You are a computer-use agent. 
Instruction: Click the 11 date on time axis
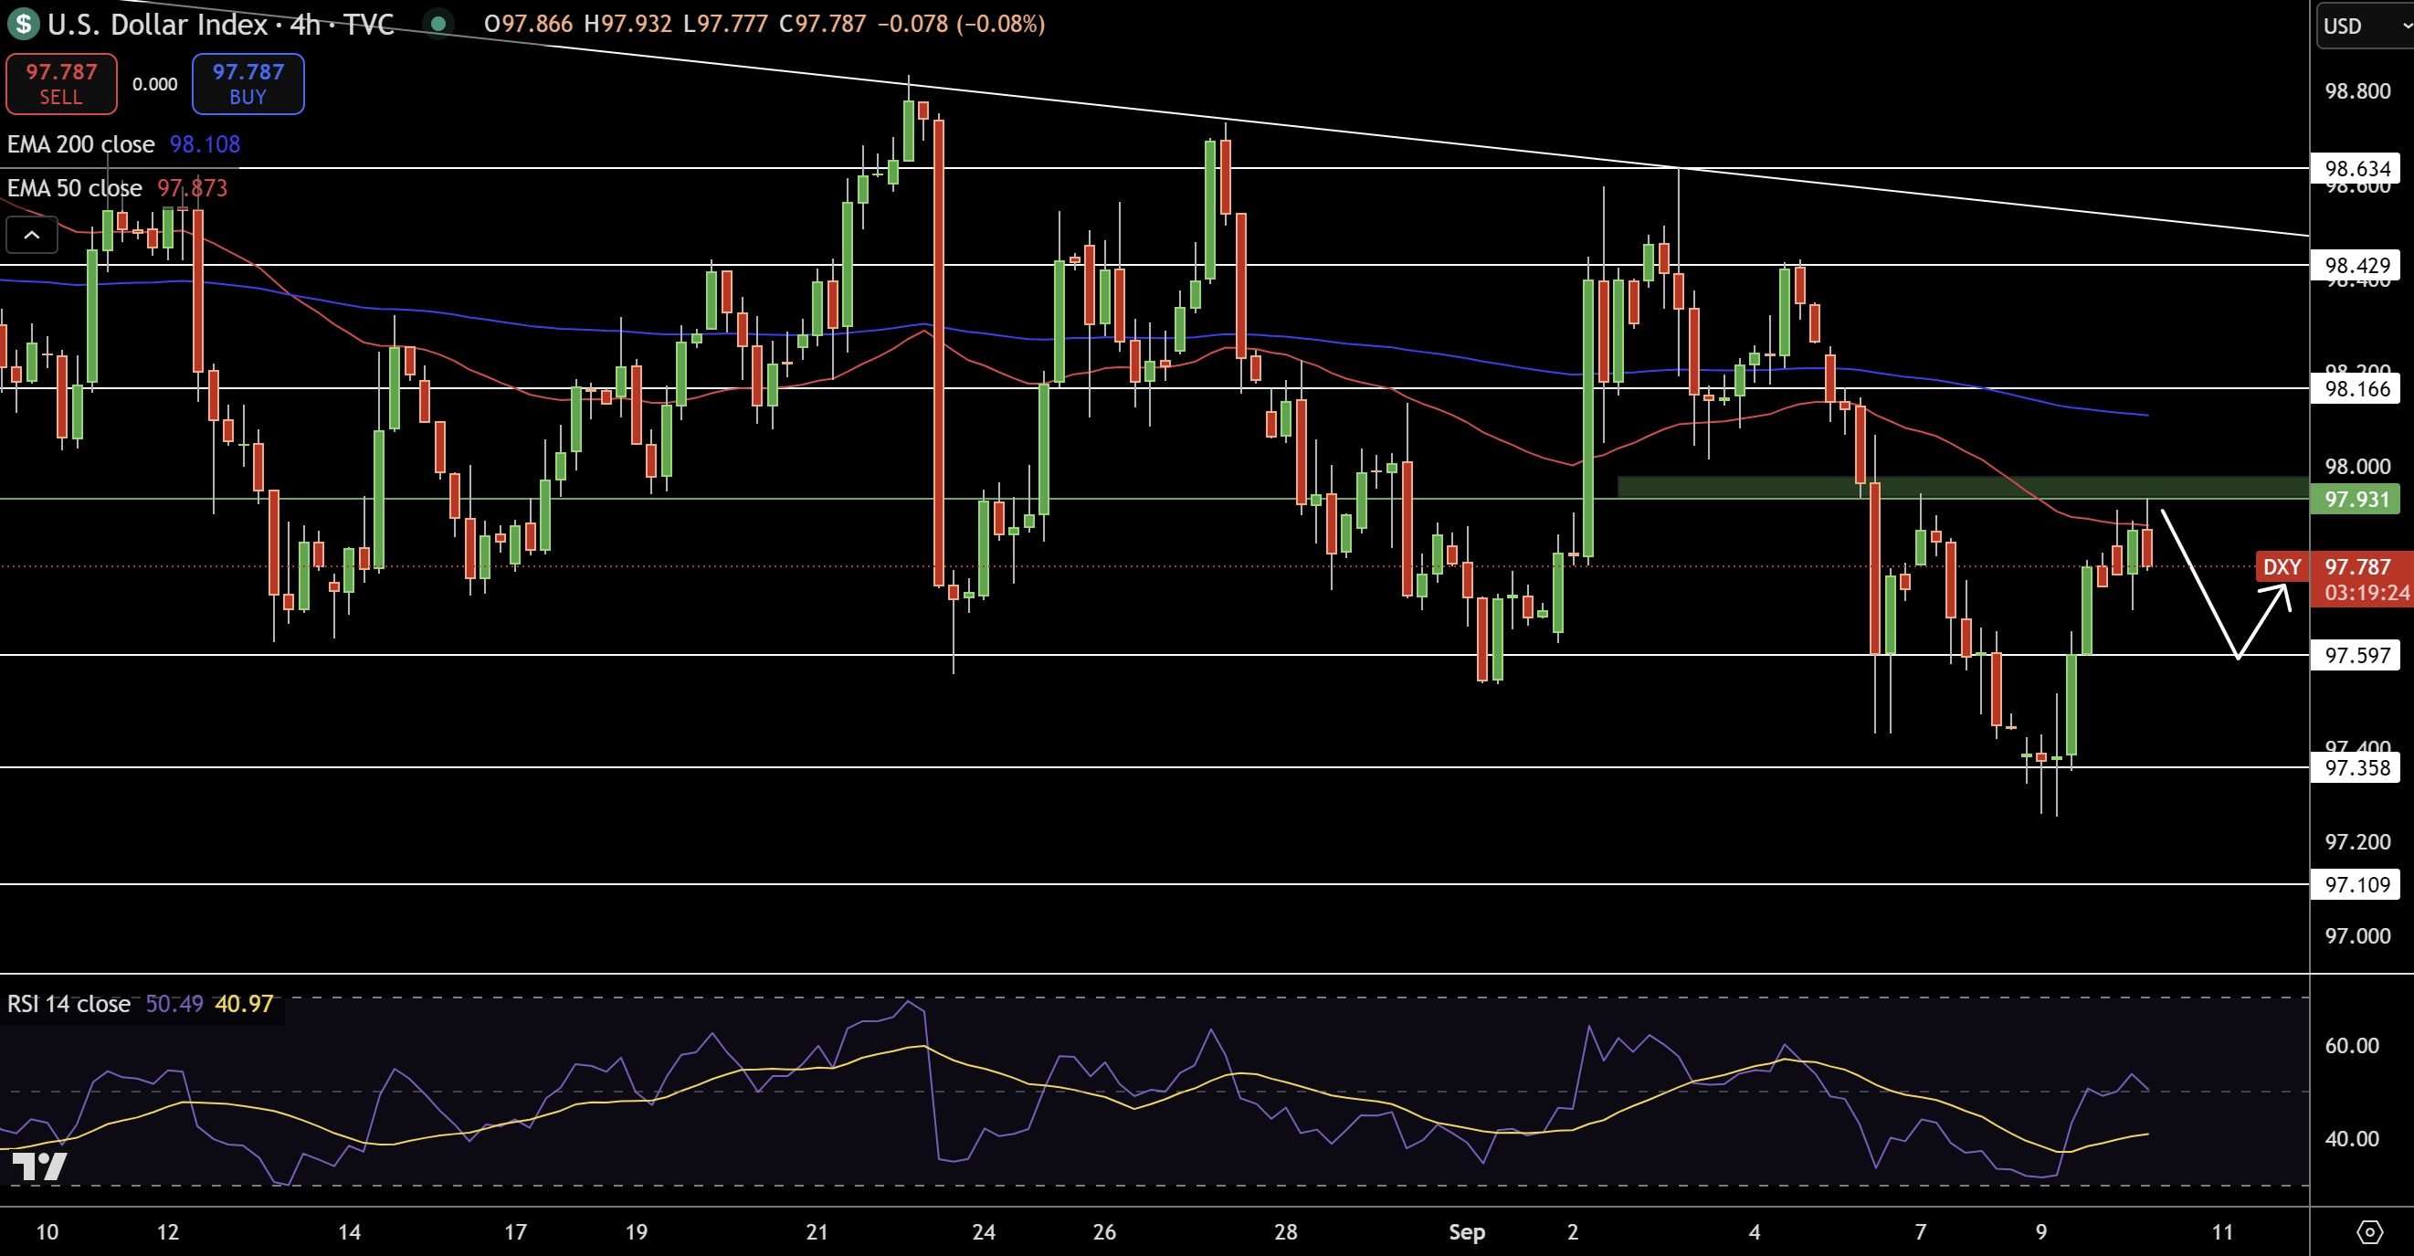click(2222, 1231)
